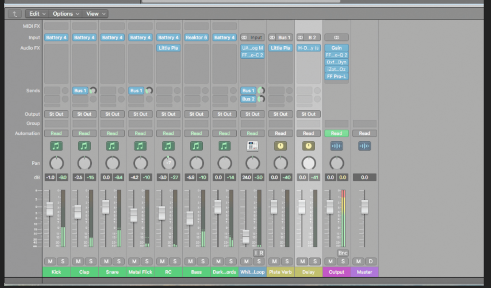Click the Whit Loop channel volume fader

246,237
